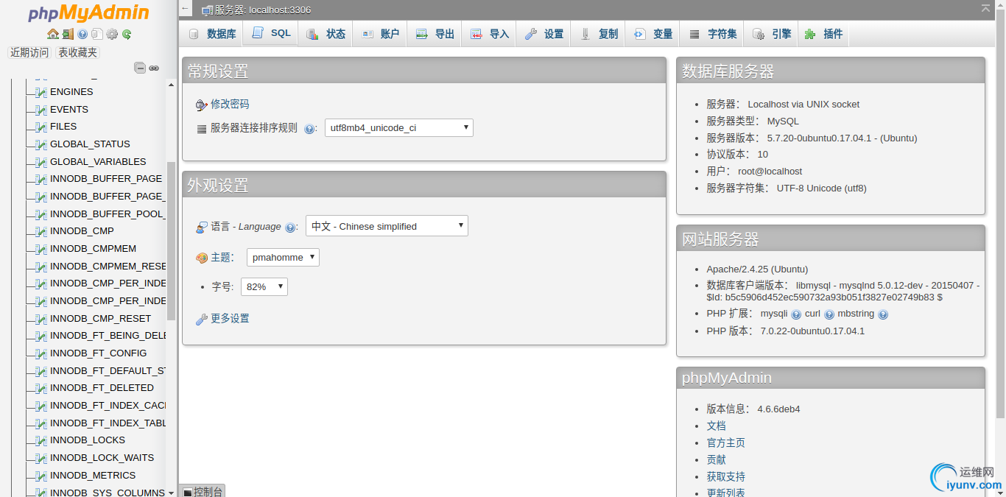Open the 引擎 tab
The height and width of the screenshot is (497, 1006).
(x=771, y=34)
